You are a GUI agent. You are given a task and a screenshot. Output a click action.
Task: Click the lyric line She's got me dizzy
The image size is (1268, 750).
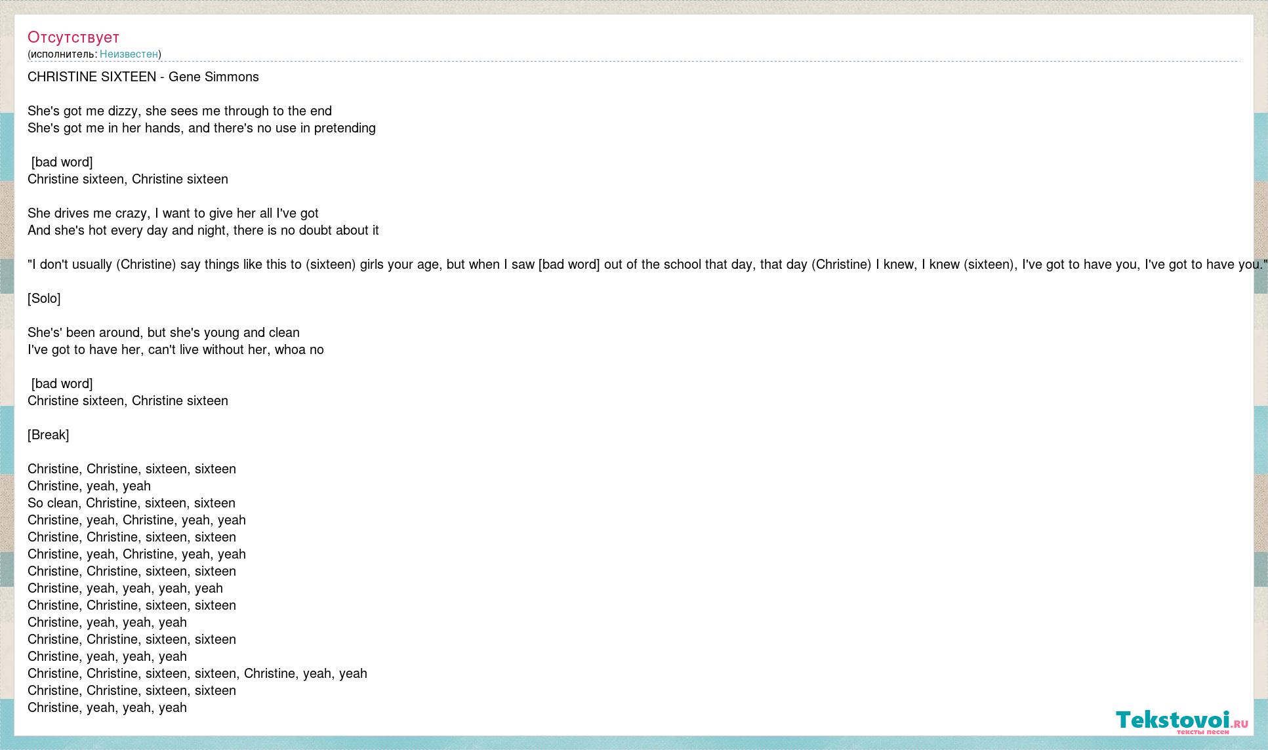point(180,111)
